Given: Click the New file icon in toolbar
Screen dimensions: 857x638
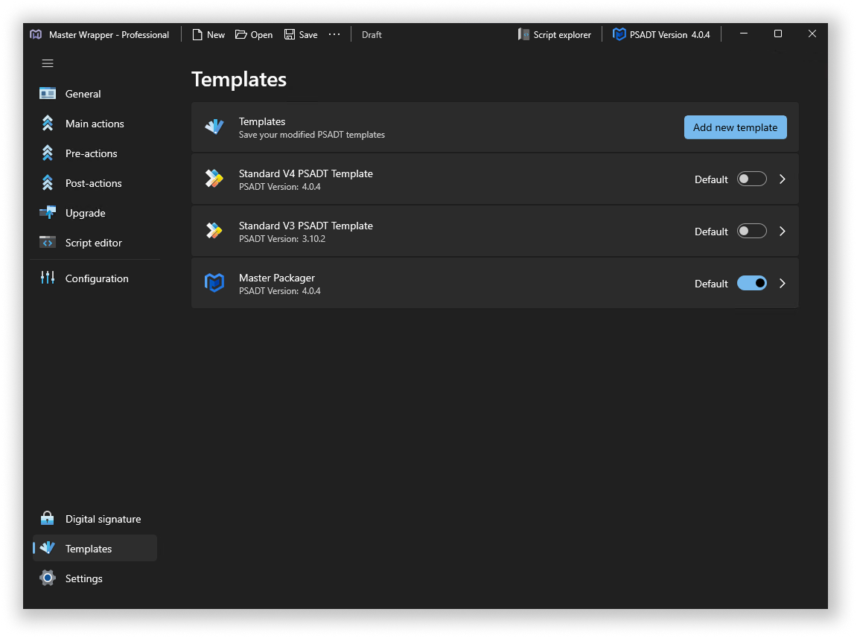Looking at the screenshot, I should click(197, 35).
